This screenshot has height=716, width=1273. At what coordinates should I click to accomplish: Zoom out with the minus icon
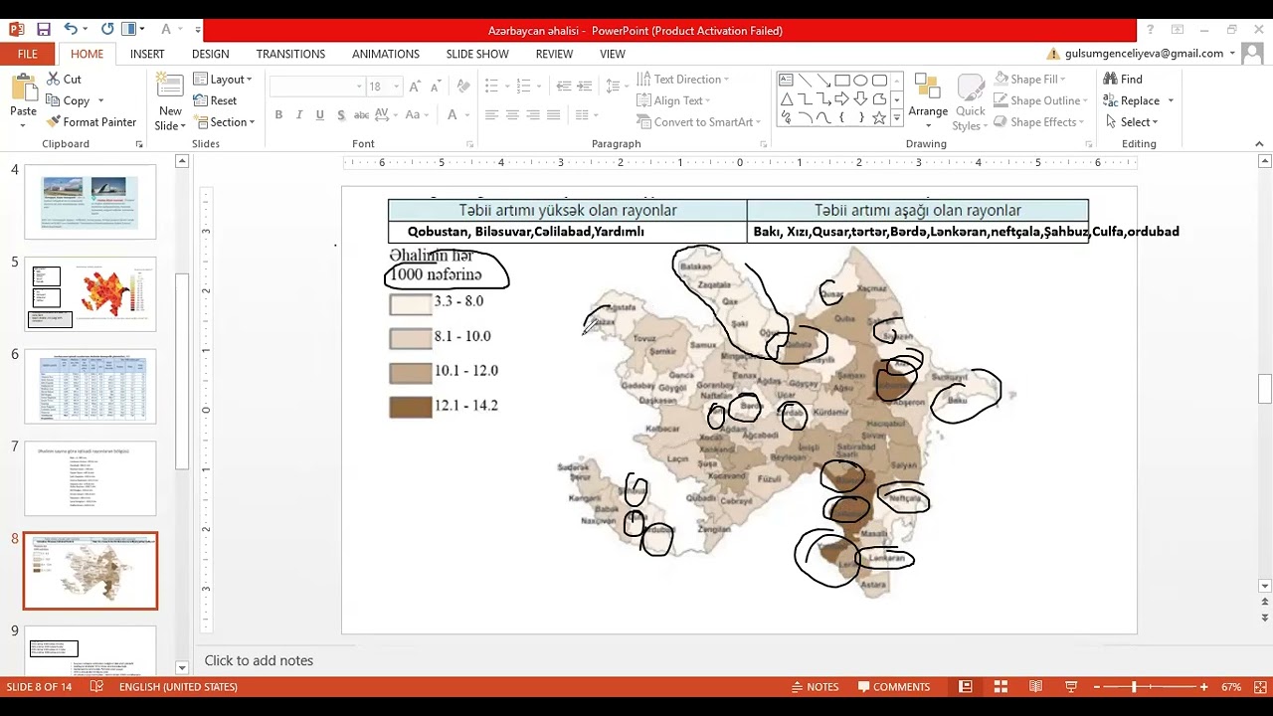pos(1097,687)
